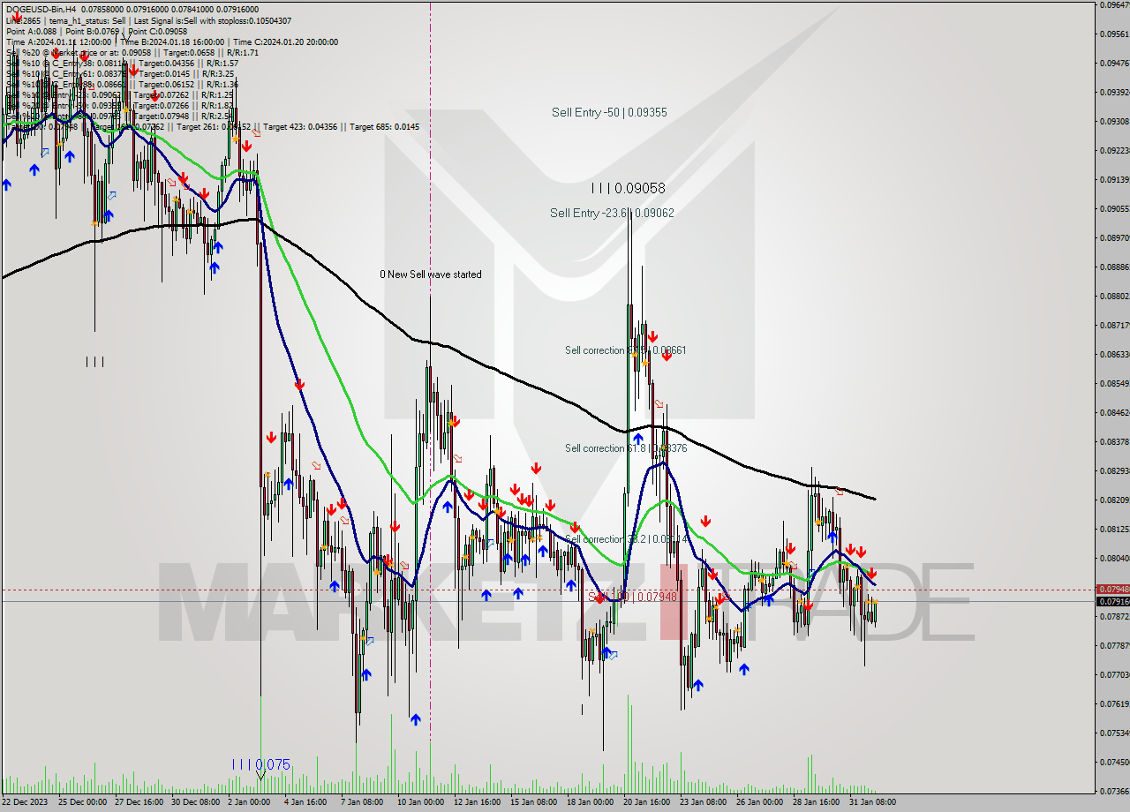Click the '23 Jan 08:00' date label
The width and height of the screenshot is (1130, 812).
(703, 802)
